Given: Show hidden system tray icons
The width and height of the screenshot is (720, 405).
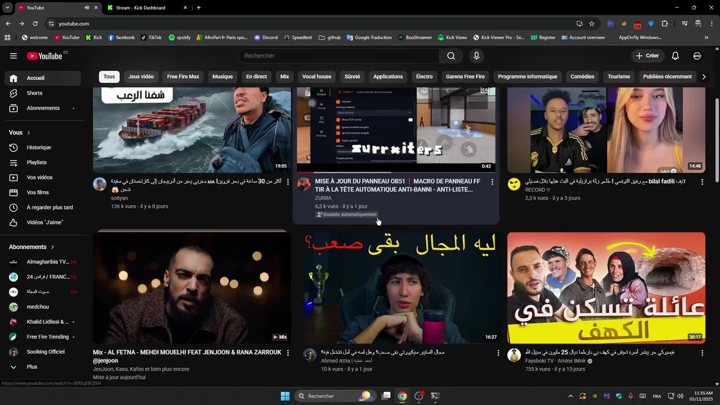Looking at the screenshot, I should point(570,396).
